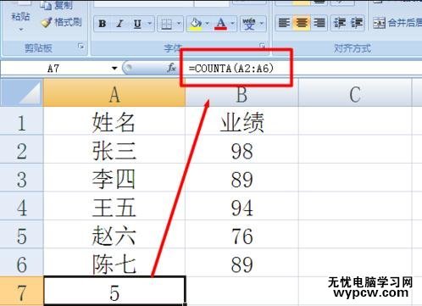Image resolution: width=422 pixels, height=306 pixels.
Task: Select row 3 header
Action: [x=22, y=178]
